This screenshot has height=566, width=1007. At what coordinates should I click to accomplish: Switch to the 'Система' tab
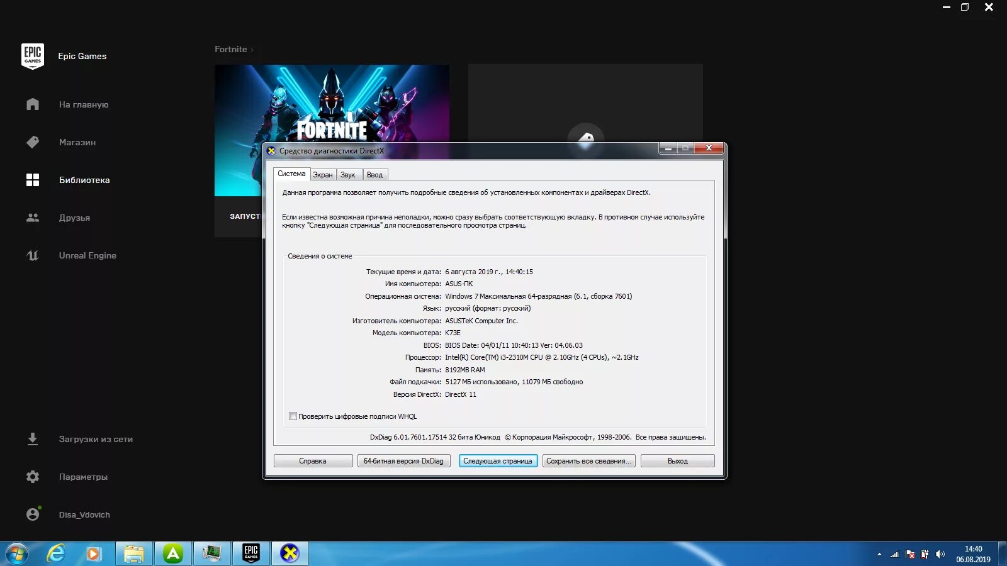tap(291, 174)
